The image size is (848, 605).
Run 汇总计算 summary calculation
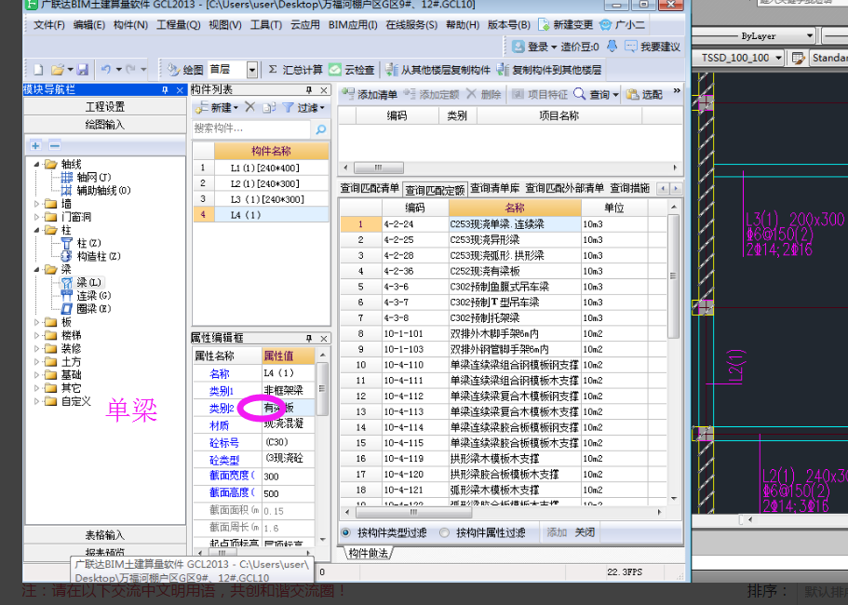click(x=295, y=69)
